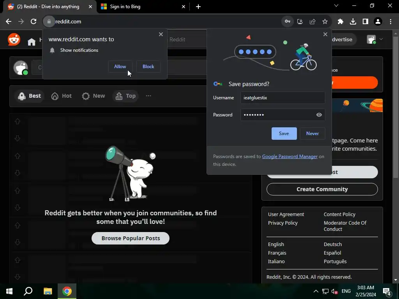
Task: Open the Privacy Policy link
Action: [283, 223]
